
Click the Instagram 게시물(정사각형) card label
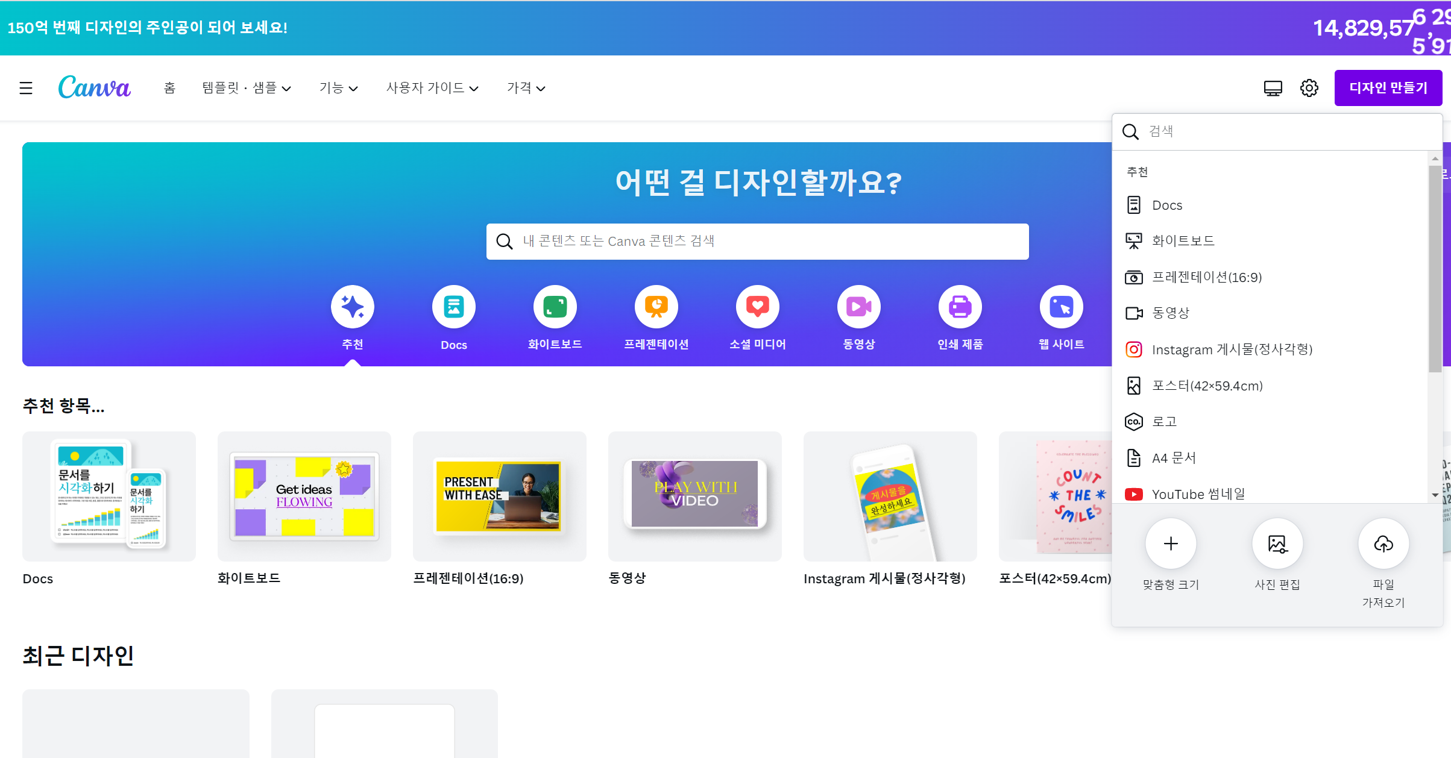(885, 578)
